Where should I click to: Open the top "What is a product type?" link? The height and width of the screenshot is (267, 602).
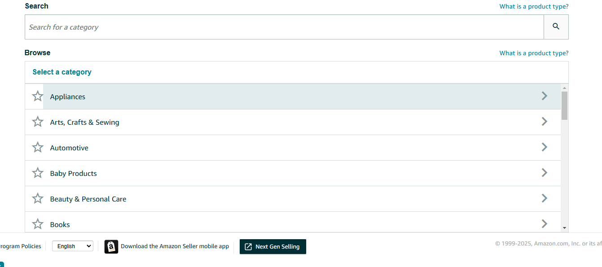[x=534, y=6]
